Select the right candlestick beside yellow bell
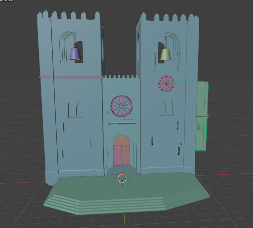 (178, 62)
